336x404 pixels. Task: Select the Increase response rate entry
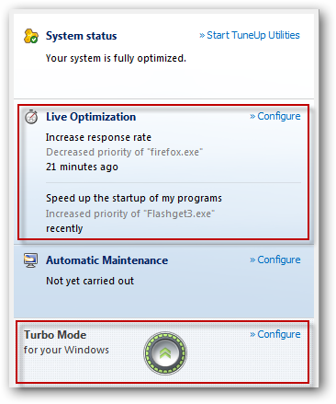(x=98, y=137)
